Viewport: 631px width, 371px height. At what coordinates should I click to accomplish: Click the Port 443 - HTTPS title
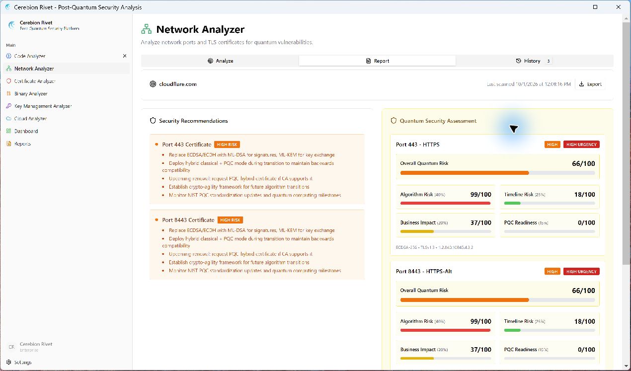click(417, 145)
